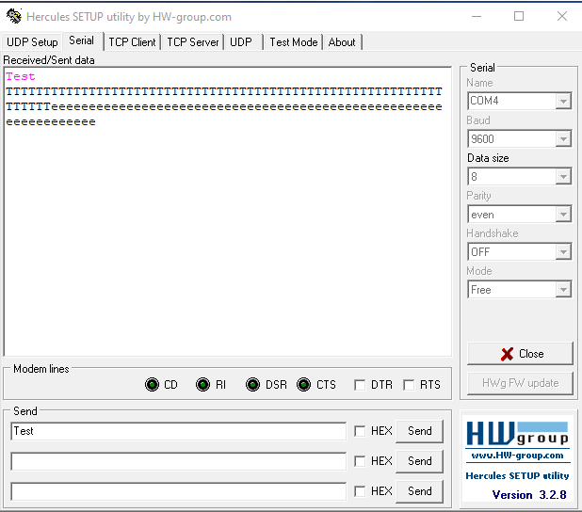This screenshot has width=582, height=512.
Task: Open the Mode dropdown showing Free
Action: pyautogui.click(x=563, y=289)
